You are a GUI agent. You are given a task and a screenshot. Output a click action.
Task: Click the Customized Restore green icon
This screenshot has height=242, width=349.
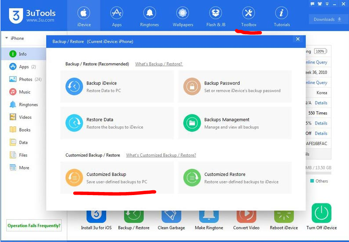pyautogui.click(x=192, y=178)
